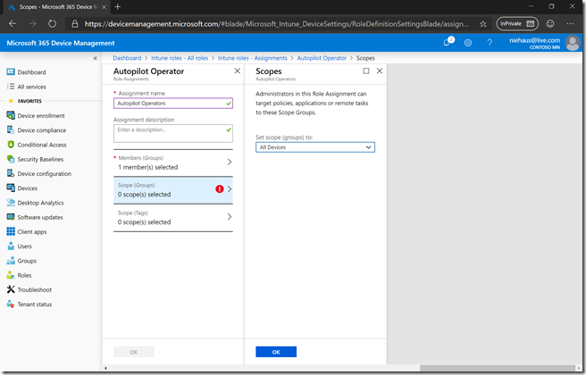586x375 pixels.
Task: Expand Scope (Tags) selection row
Action: [172, 216]
